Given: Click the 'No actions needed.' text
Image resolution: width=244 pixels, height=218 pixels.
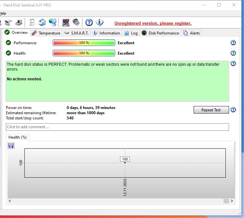Looking at the screenshot, I should coord(24,79).
